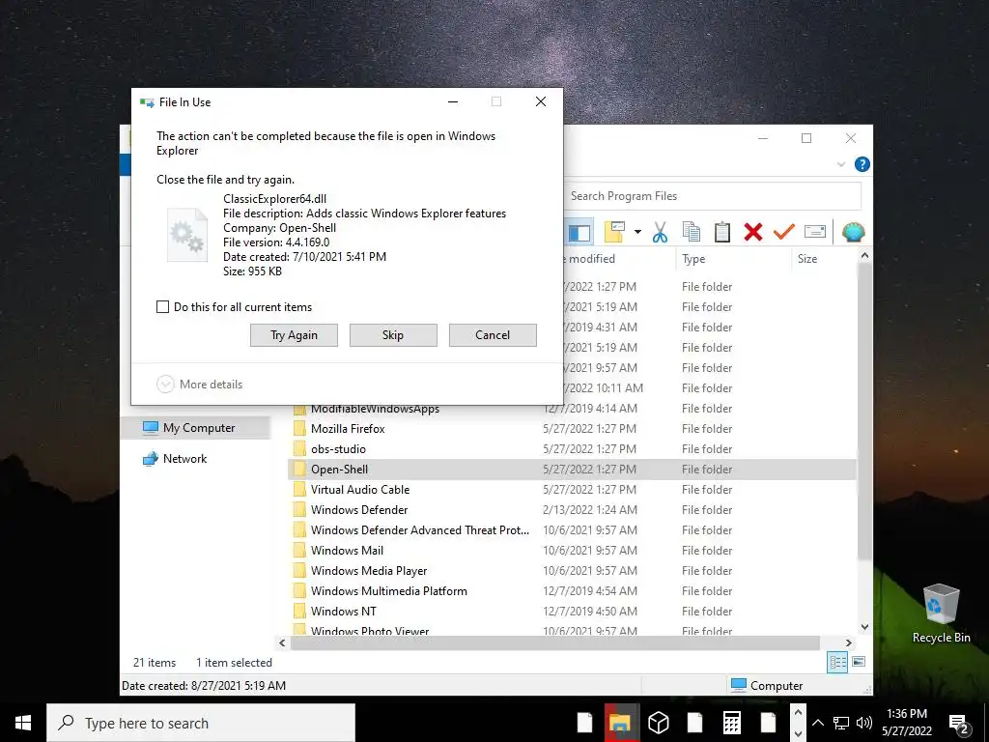
Task: Select the Windows Multimedia Platform folder
Action: 388,590
